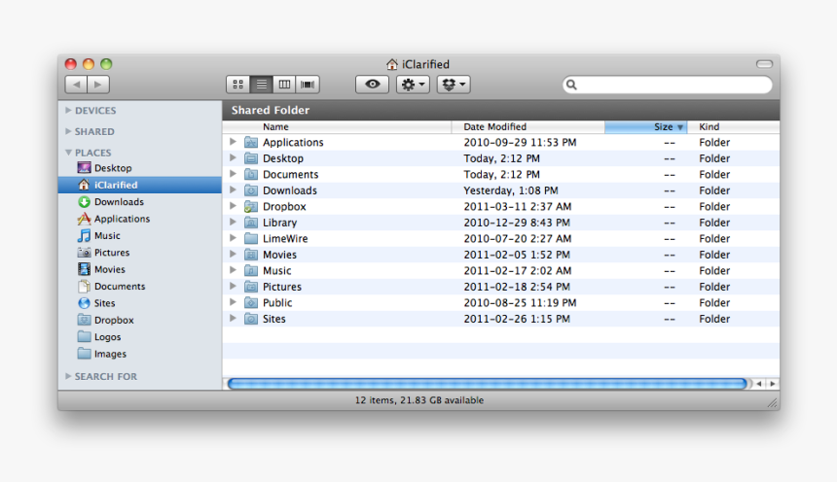Click the green zoom window button
Image resolution: width=837 pixels, height=482 pixels.
point(106,64)
